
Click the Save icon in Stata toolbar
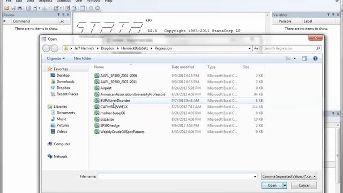(x=13, y=8)
